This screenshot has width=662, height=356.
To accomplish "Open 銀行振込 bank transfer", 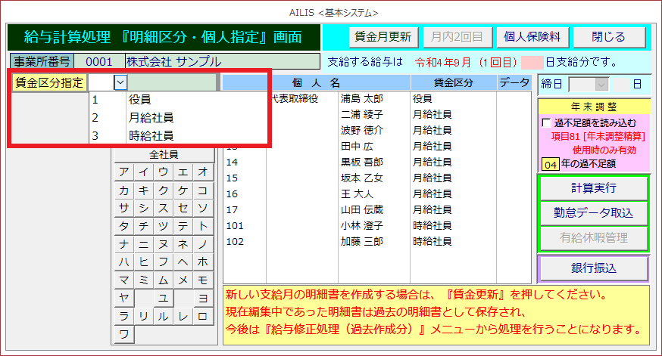I will pyautogui.click(x=593, y=268).
